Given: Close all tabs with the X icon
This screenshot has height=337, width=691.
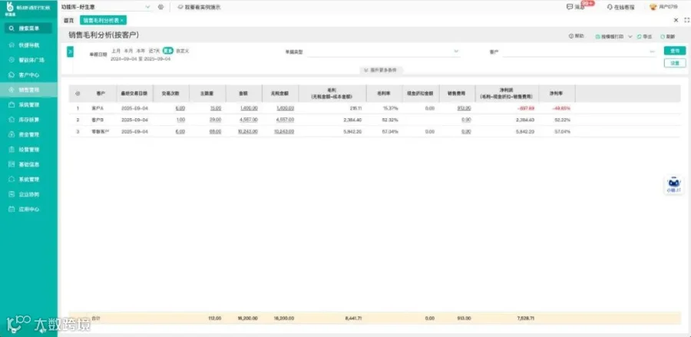Looking at the screenshot, I should coord(676,20).
